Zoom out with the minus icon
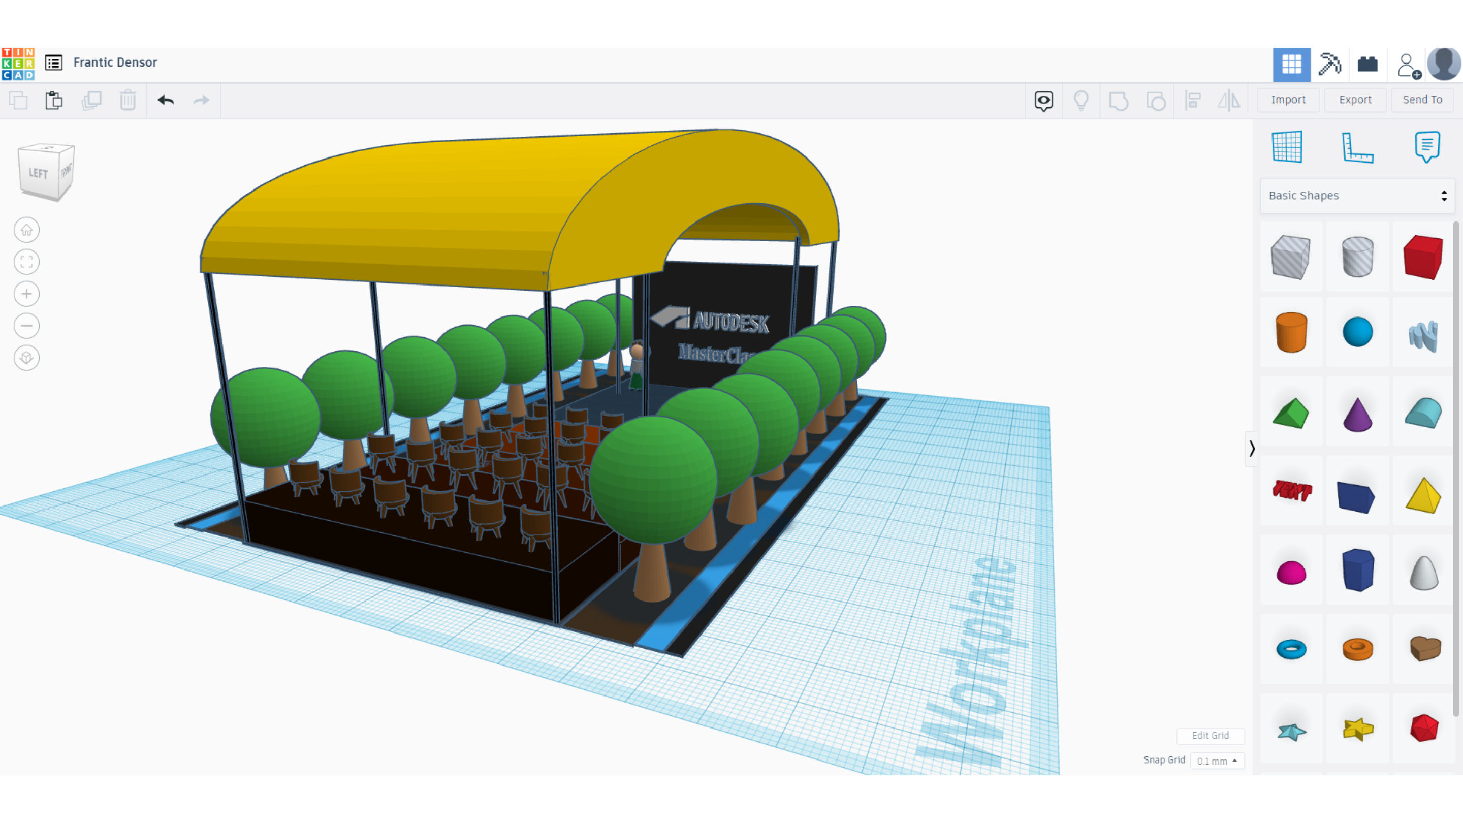1463x823 pixels. point(26,326)
